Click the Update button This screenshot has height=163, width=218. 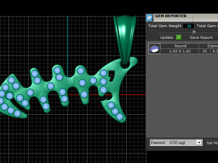tap(167, 38)
